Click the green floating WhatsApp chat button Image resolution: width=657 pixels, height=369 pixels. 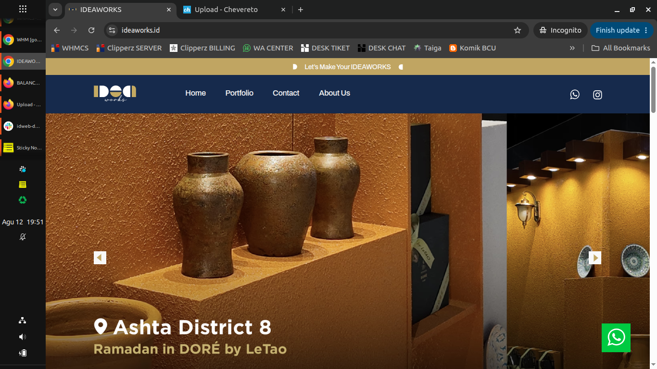(616, 338)
